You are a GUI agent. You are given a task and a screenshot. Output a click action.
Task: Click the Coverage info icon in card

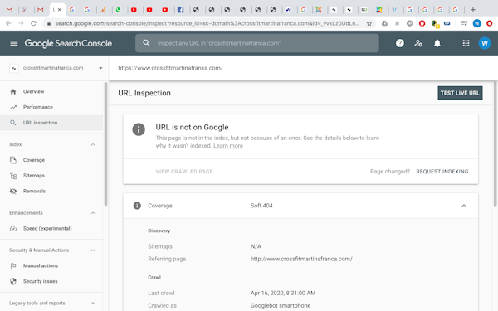click(x=137, y=206)
